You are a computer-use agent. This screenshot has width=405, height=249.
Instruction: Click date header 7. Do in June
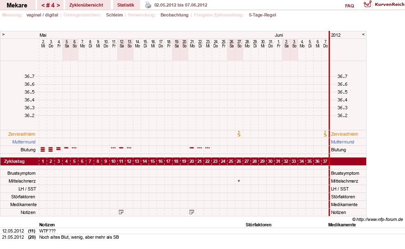pos(325,44)
